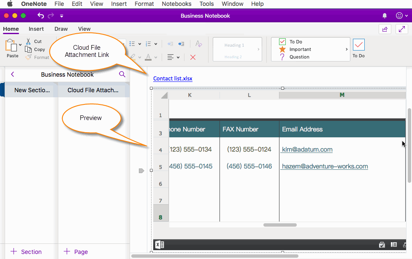Expand the tags gallery arrow
412x259 pixels.
pyautogui.click(x=347, y=49)
